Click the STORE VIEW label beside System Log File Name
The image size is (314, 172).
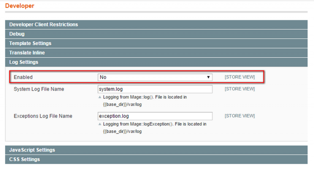(x=240, y=89)
